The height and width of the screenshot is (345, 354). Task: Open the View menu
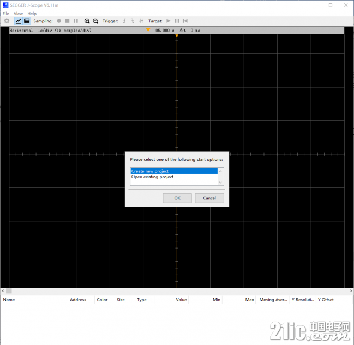click(x=18, y=14)
